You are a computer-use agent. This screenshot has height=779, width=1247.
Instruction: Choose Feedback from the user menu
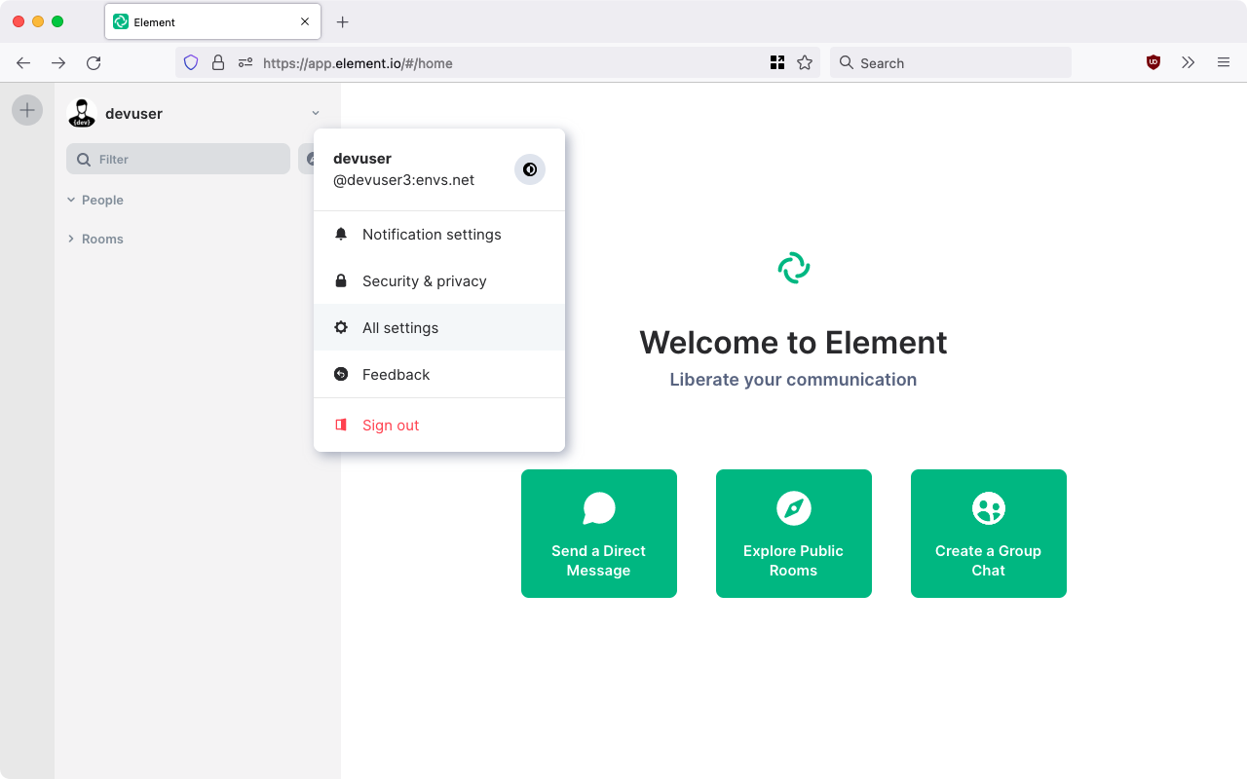click(439, 375)
